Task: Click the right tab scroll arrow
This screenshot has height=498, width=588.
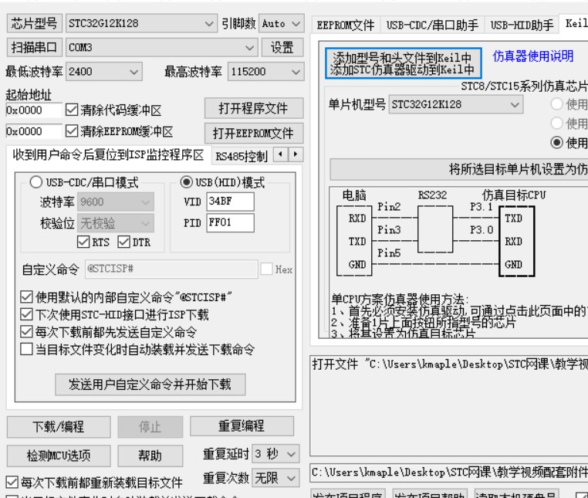Action: pyautogui.click(x=296, y=154)
